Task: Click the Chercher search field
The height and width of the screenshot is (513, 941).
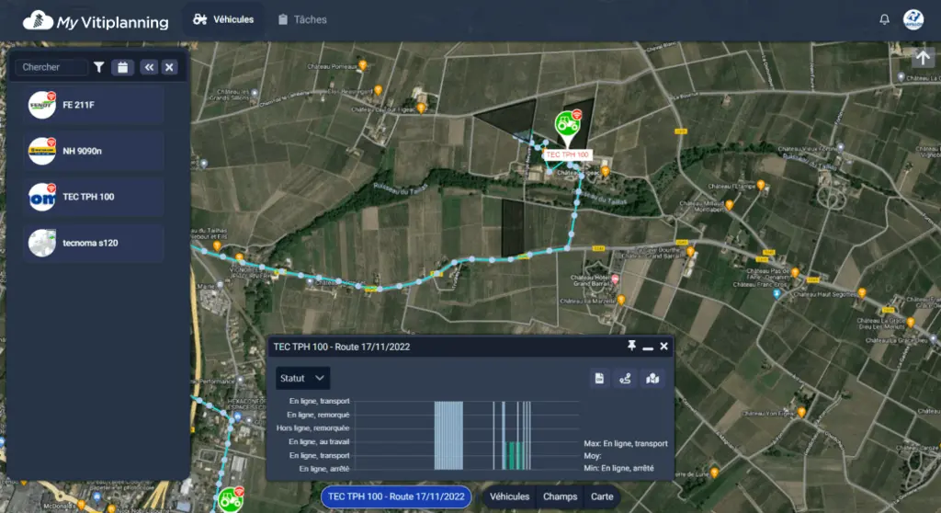Action: 51,67
